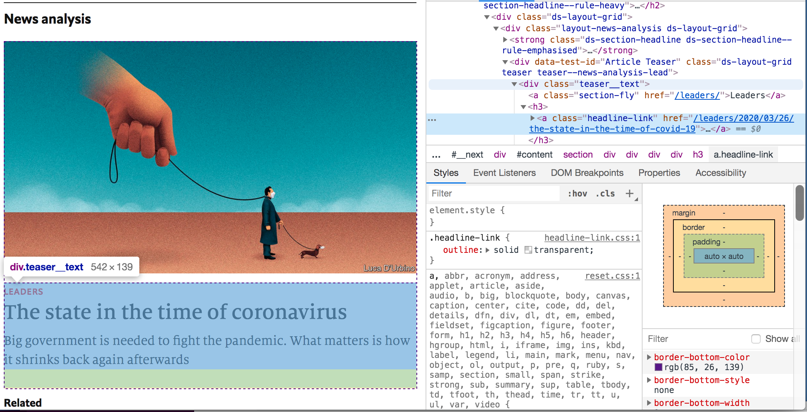Collapse the teaser__text div node
The height and width of the screenshot is (412, 807).
tap(514, 84)
